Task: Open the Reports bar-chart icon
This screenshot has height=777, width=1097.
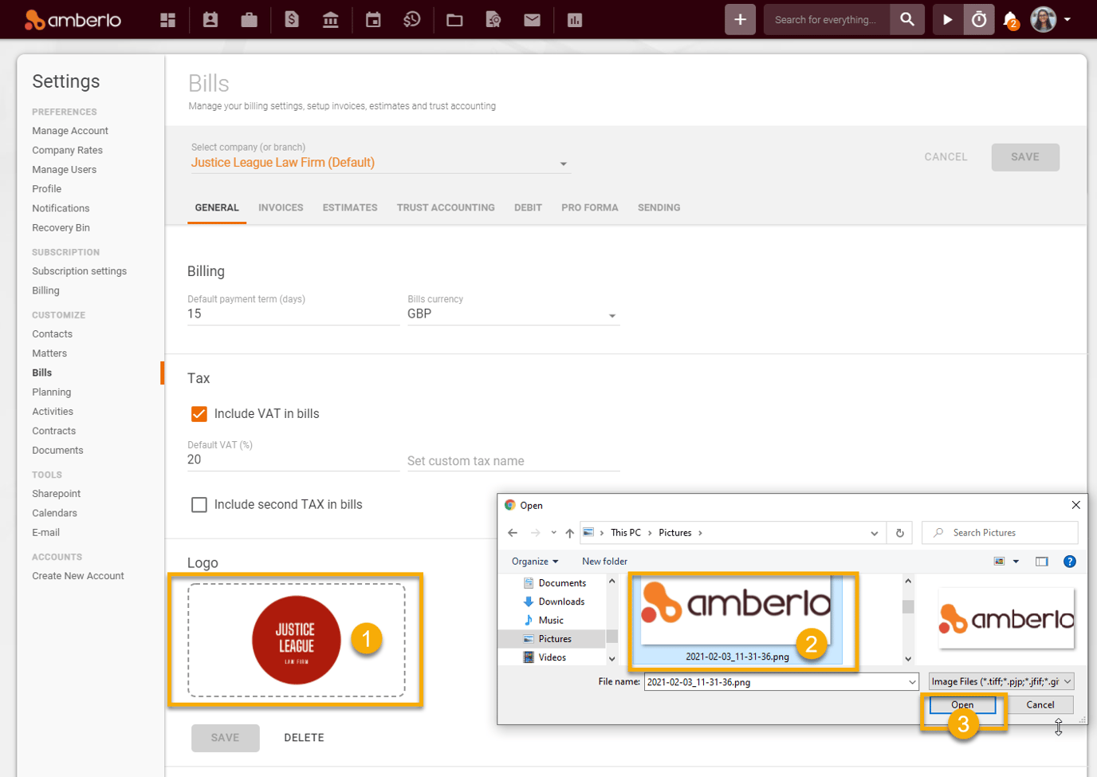Action: coord(575,19)
